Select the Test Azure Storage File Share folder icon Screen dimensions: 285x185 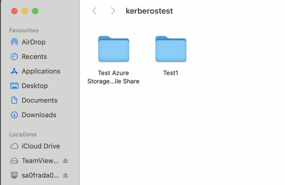click(x=114, y=49)
